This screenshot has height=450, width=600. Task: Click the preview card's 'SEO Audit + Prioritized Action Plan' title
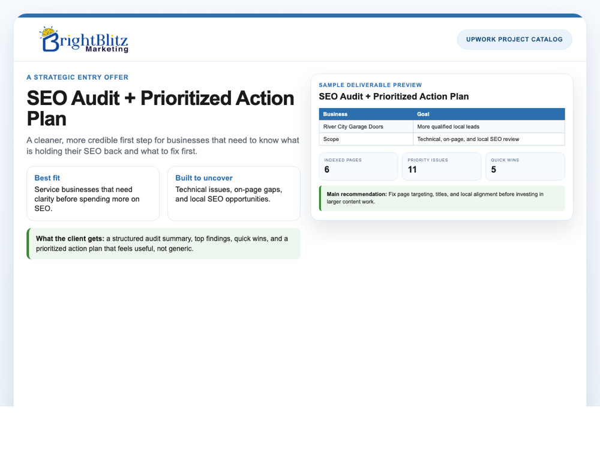(394, 97)
